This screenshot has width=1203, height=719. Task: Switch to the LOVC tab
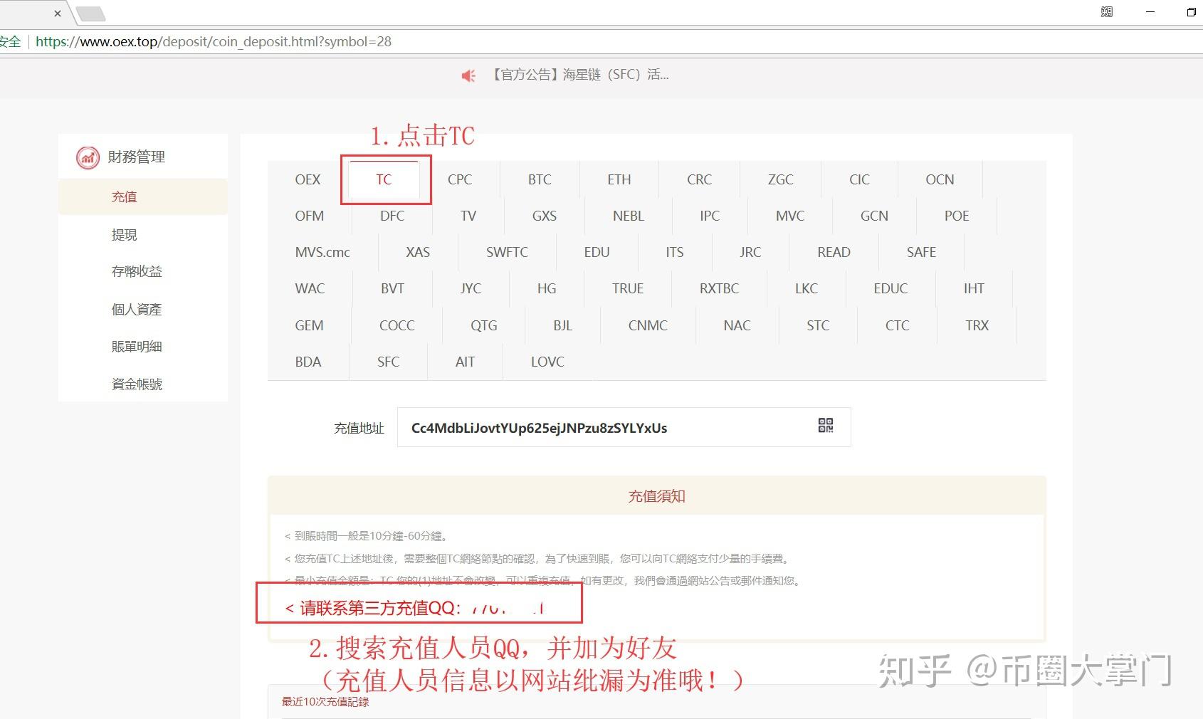(x=546, y=361)
